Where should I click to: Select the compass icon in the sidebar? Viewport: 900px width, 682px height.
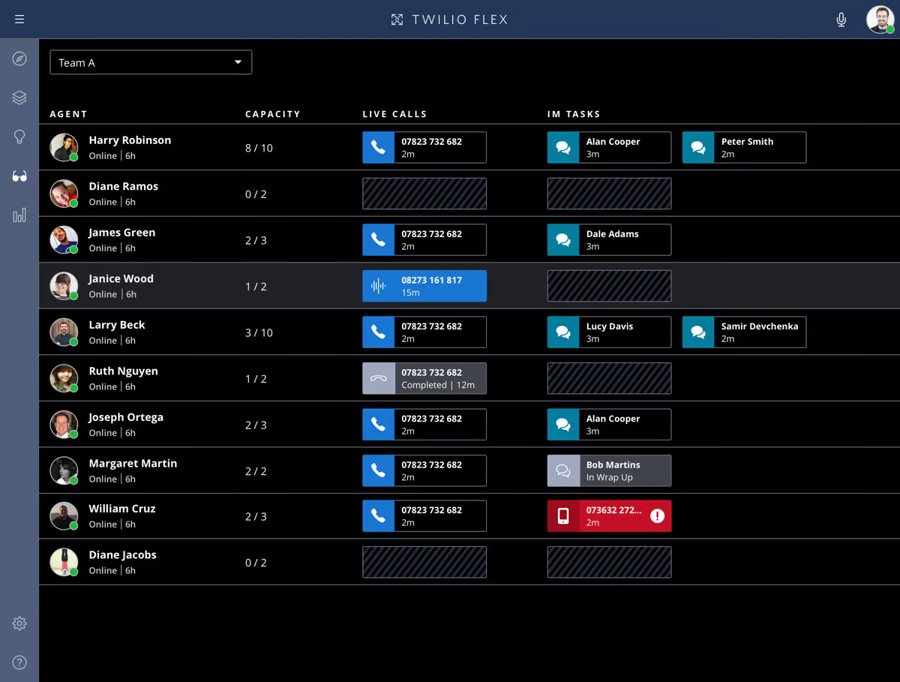click(x=19, y=58)
